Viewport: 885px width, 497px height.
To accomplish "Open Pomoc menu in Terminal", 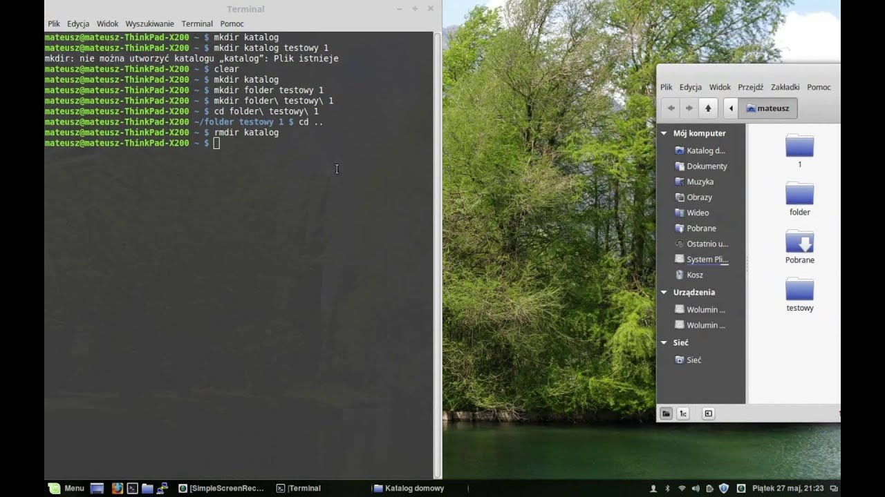I will coord(232,23).
